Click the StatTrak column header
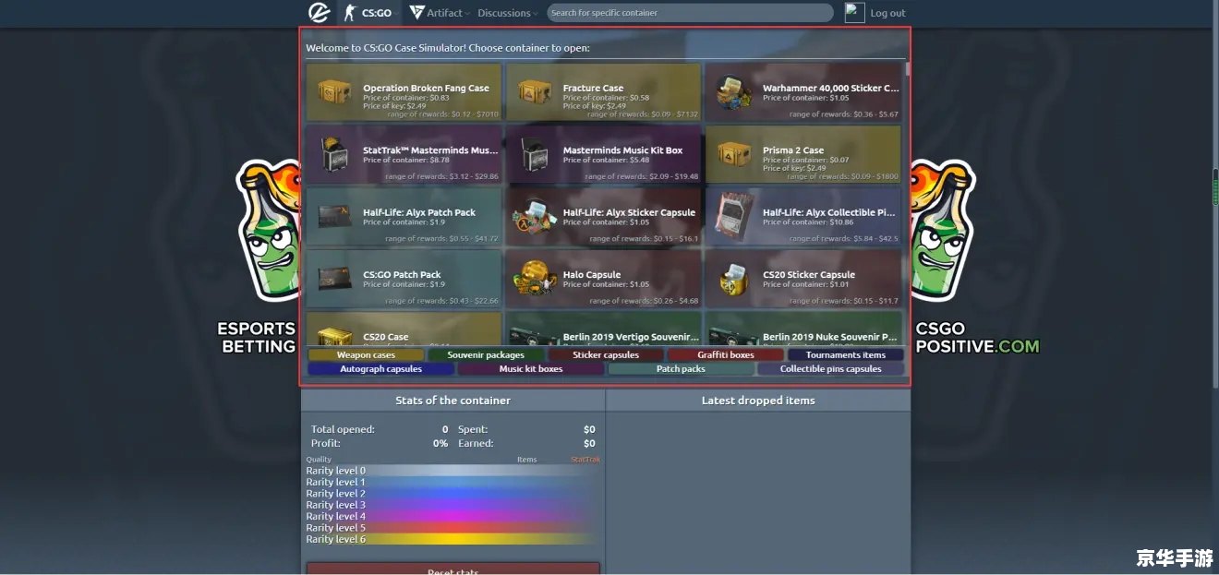Viewport: 1219px width, 575px height. click(585, 460)
